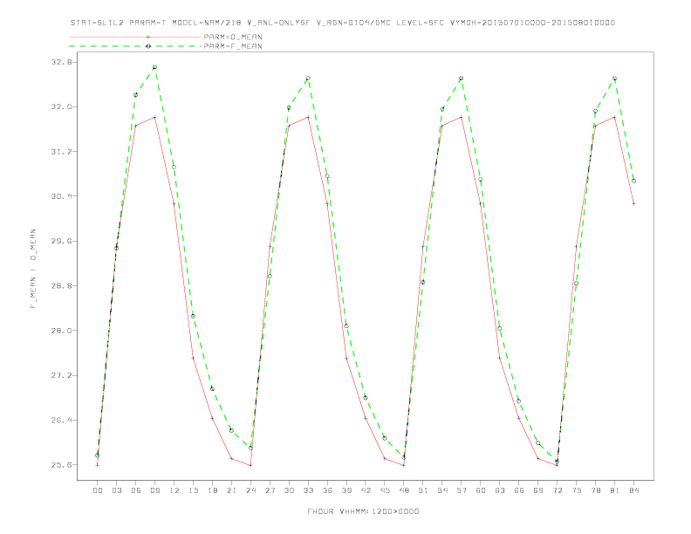Click the x-axis tick label 30
This screenshot has width=691, height=534.
pos(289,490)
